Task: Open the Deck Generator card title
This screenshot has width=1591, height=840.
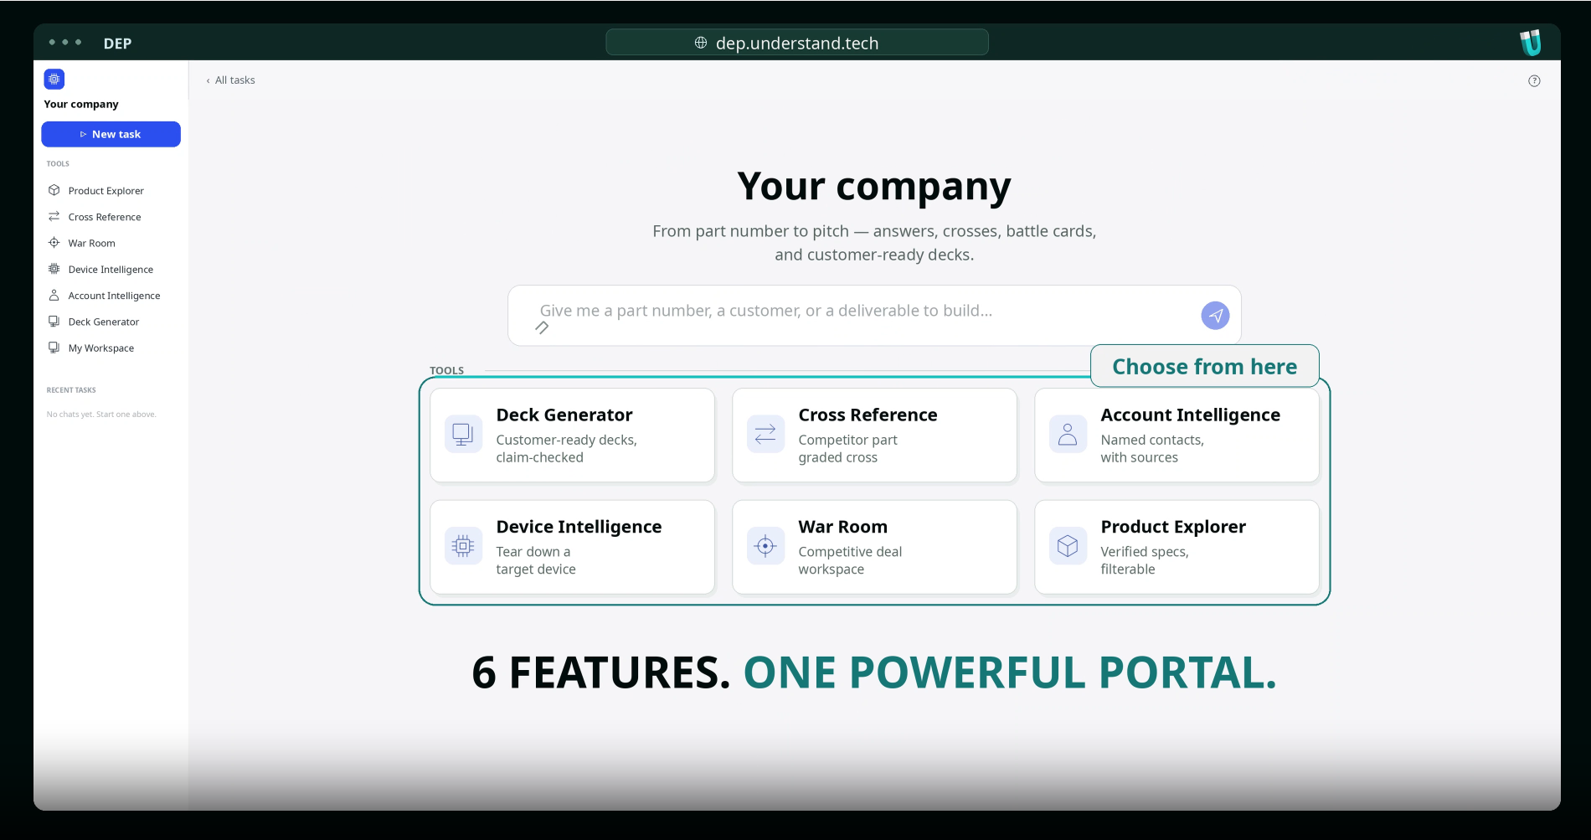Action: 564,415
